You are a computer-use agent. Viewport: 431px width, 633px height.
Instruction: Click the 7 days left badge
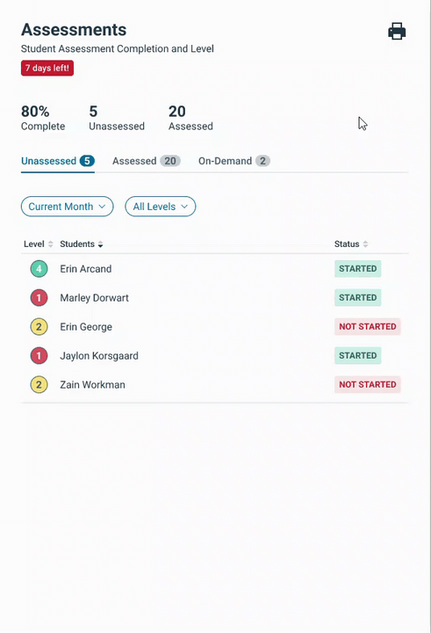point(47,69)
